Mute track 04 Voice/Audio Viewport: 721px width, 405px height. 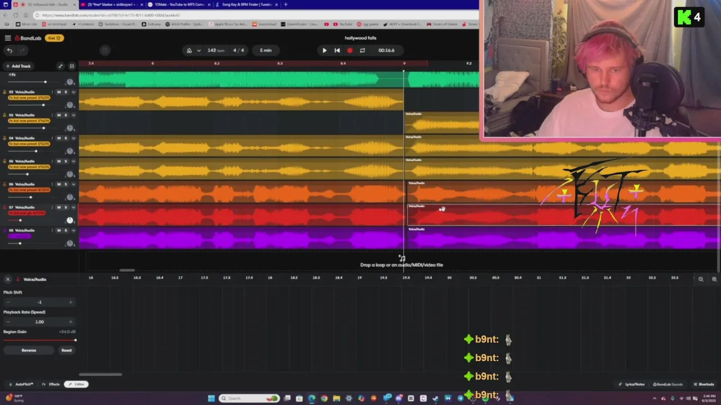[59, 138]
